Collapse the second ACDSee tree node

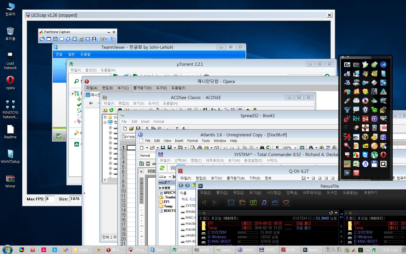point(105,122)
